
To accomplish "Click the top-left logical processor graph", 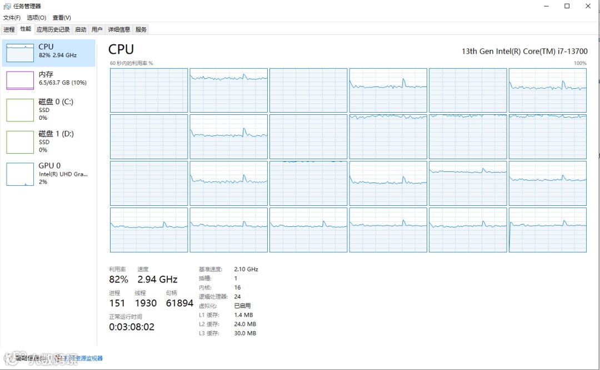I will pos(149,90).
